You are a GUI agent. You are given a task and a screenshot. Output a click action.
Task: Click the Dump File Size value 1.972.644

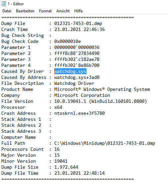tap(66, 167)
